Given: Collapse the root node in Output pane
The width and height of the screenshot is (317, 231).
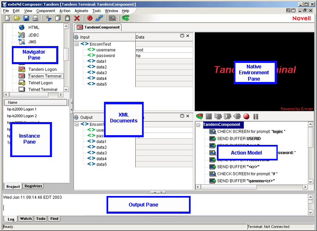Looking at the screenshot, I should pos(77,124).
